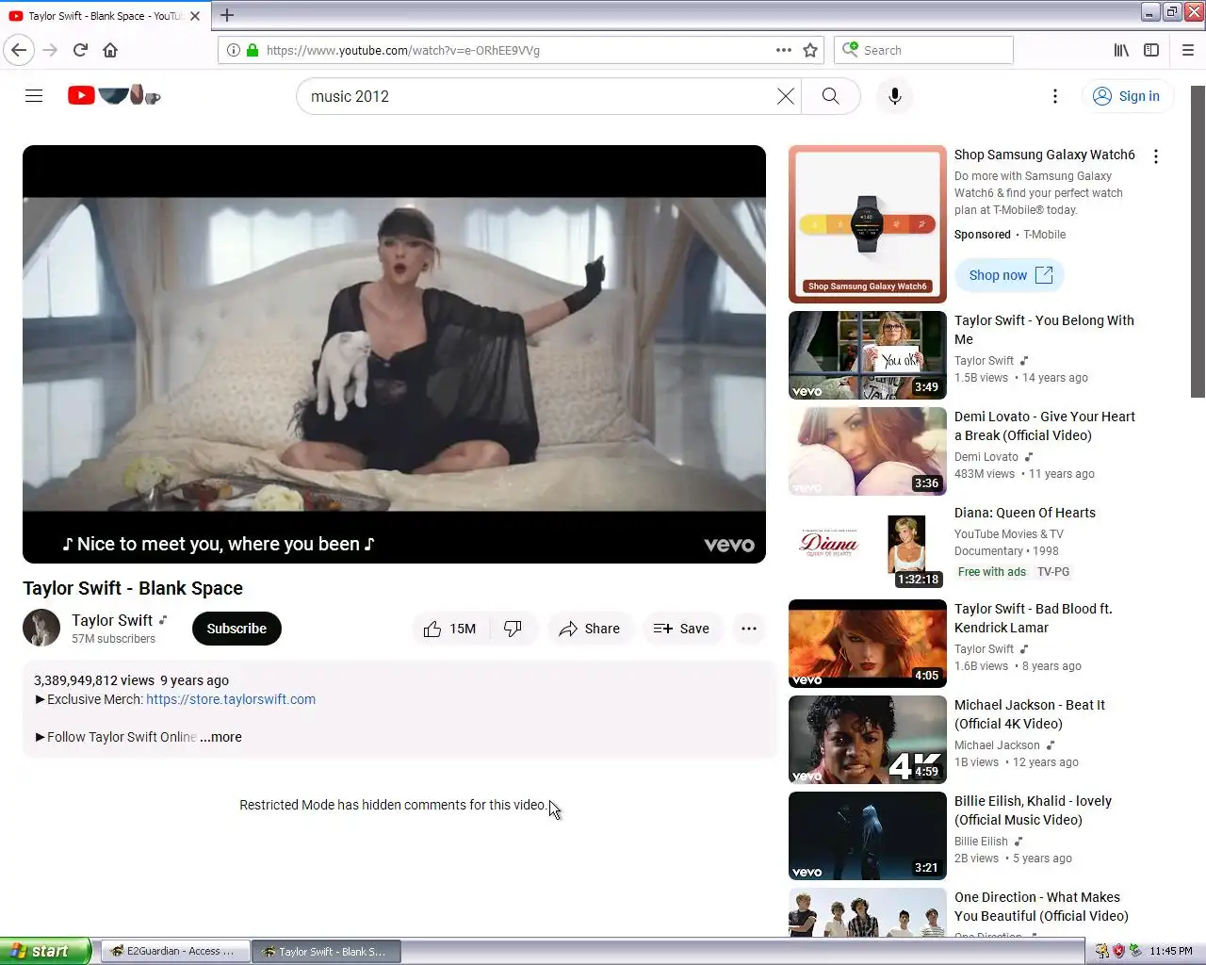1206x965 pixels.
Task: Open the page actions three-dot menu
Action: click(784, 50)
